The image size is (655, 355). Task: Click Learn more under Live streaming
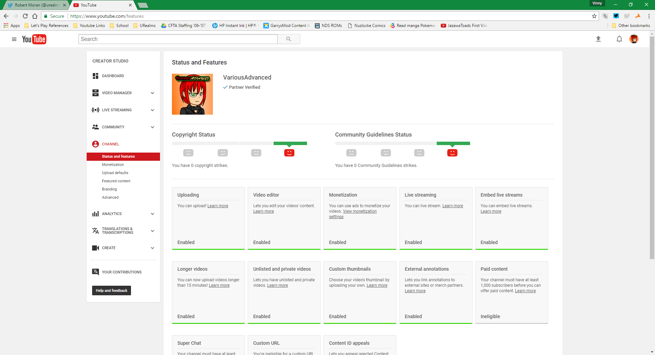(453, 206)
